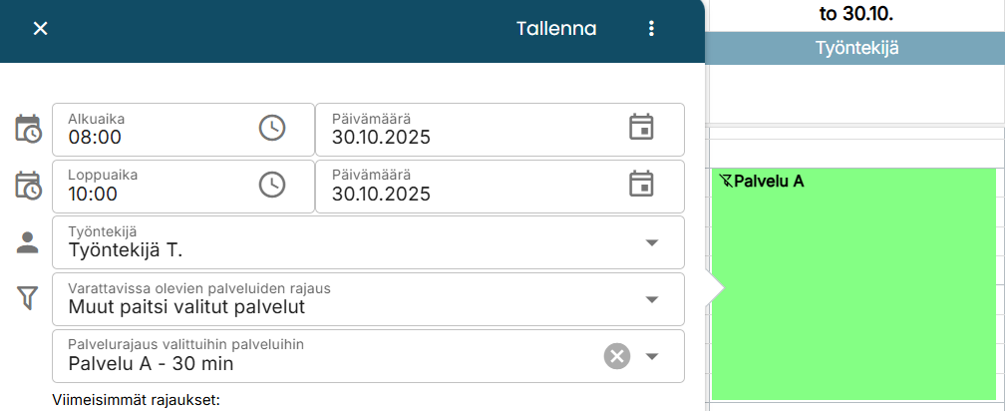Open the Loppuaika clock time picker
The width and height of the screenshot is (1005, 411).
[x=272, y=185]
